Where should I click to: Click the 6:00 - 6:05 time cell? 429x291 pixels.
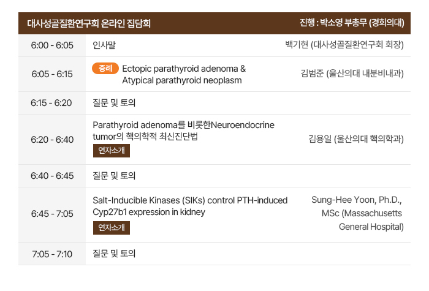(x=52, y=45)
